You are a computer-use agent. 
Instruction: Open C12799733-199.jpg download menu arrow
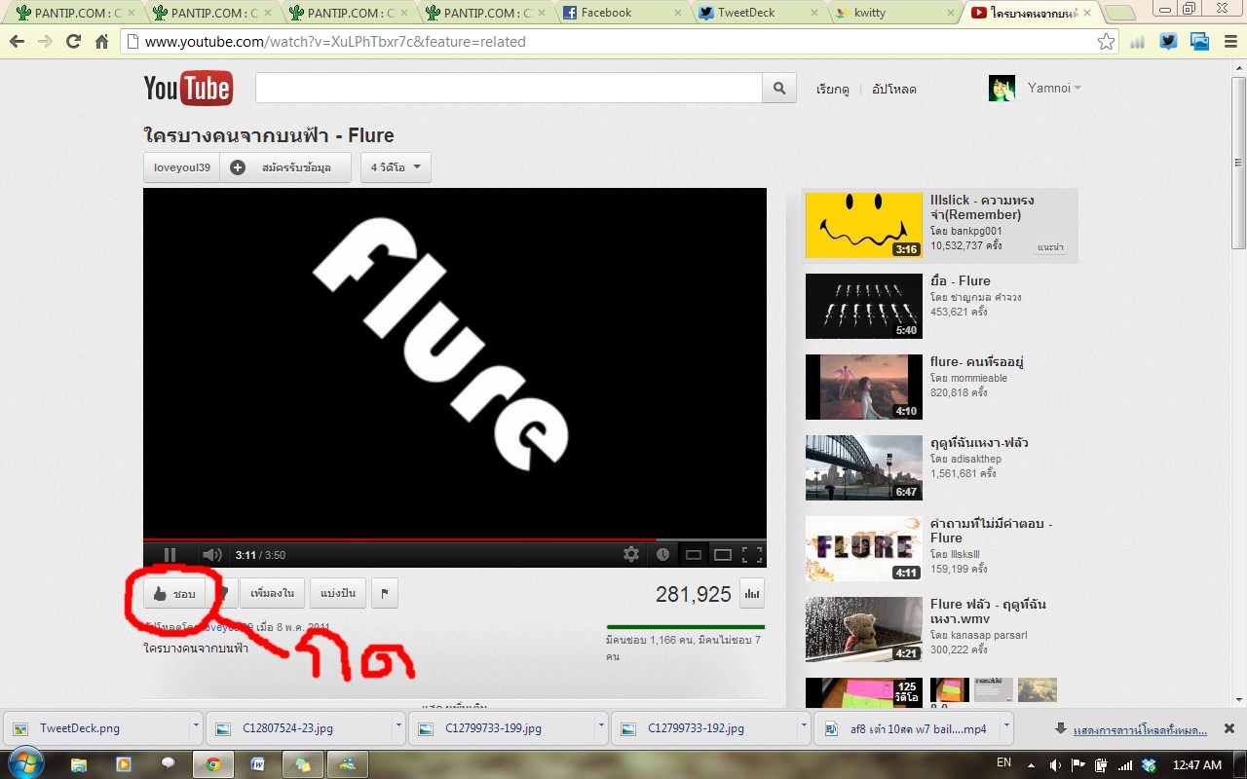tap(601, 727)
